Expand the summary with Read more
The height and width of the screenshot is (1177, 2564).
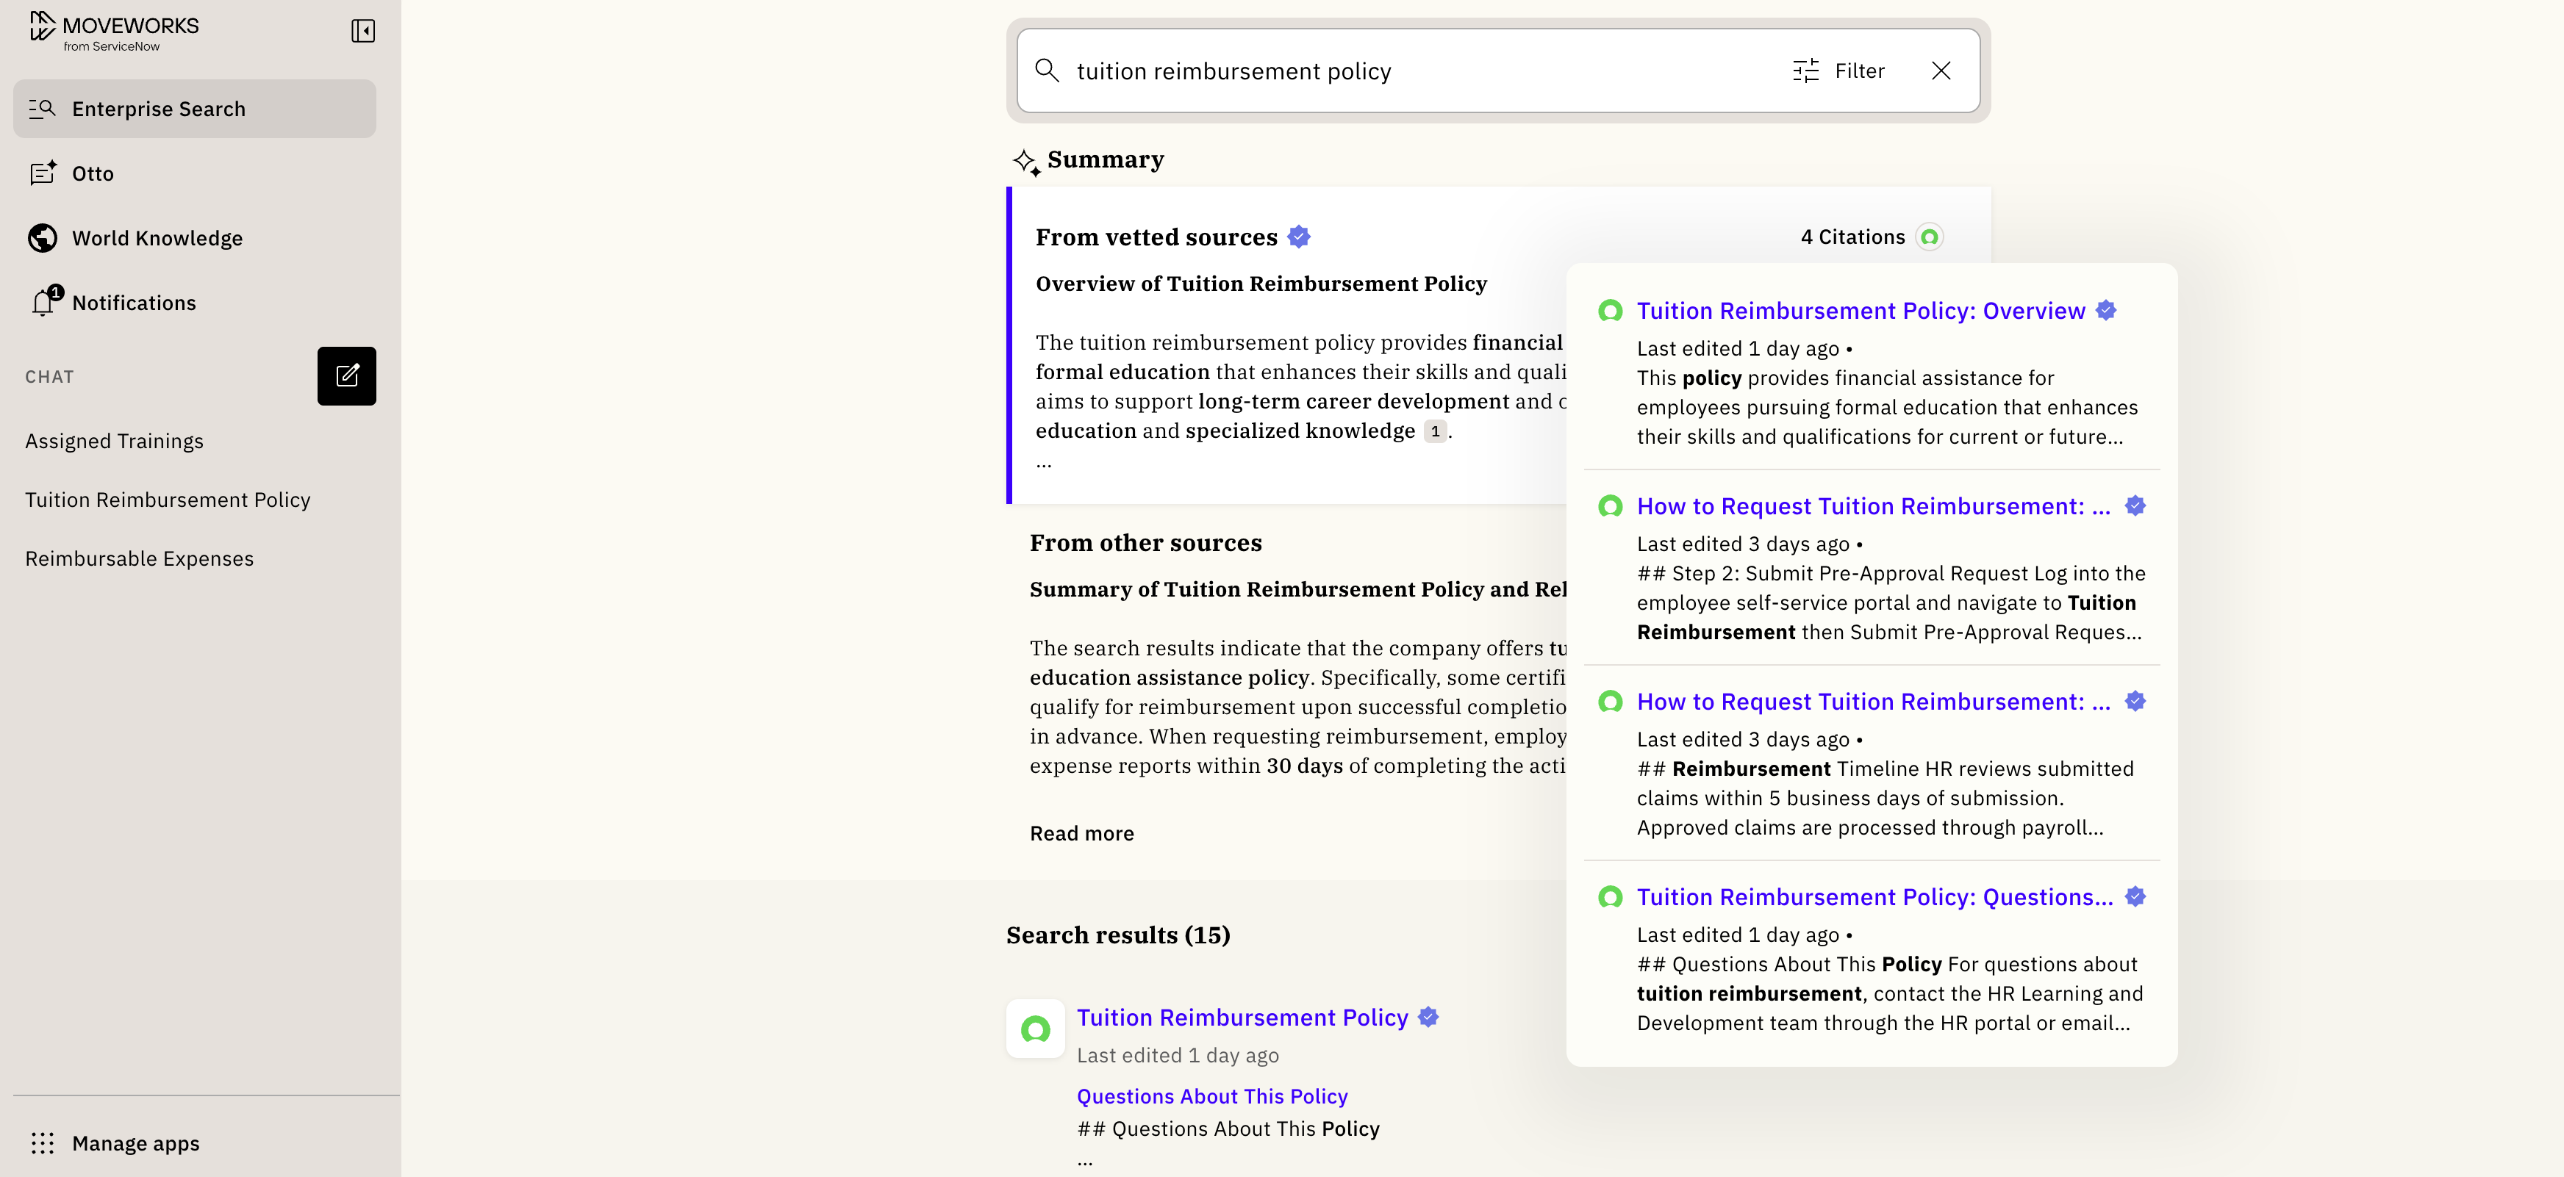[x=1081, y=834]
